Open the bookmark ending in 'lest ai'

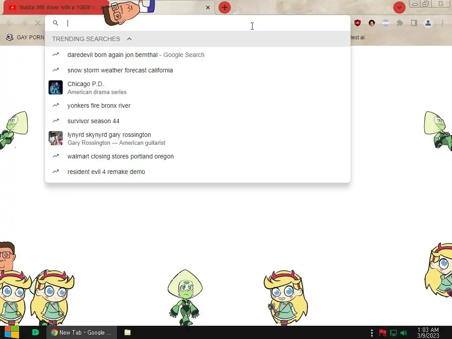pyautogui.click(x=358, y=37)
